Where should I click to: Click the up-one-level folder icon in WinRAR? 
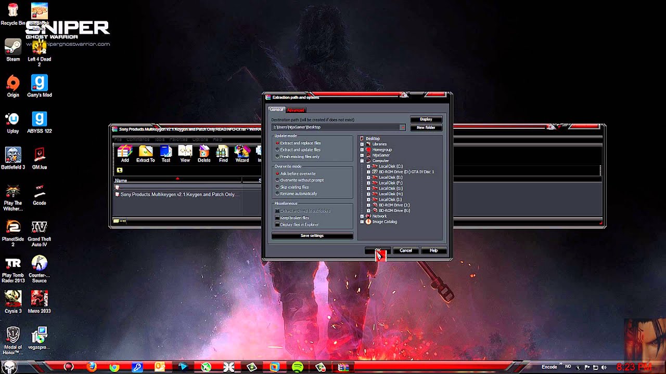[120, 170]
